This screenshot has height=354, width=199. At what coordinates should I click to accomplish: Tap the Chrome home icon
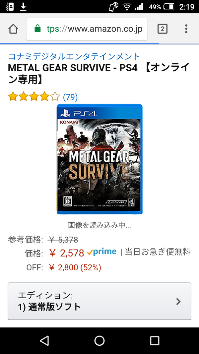point(13,29)
